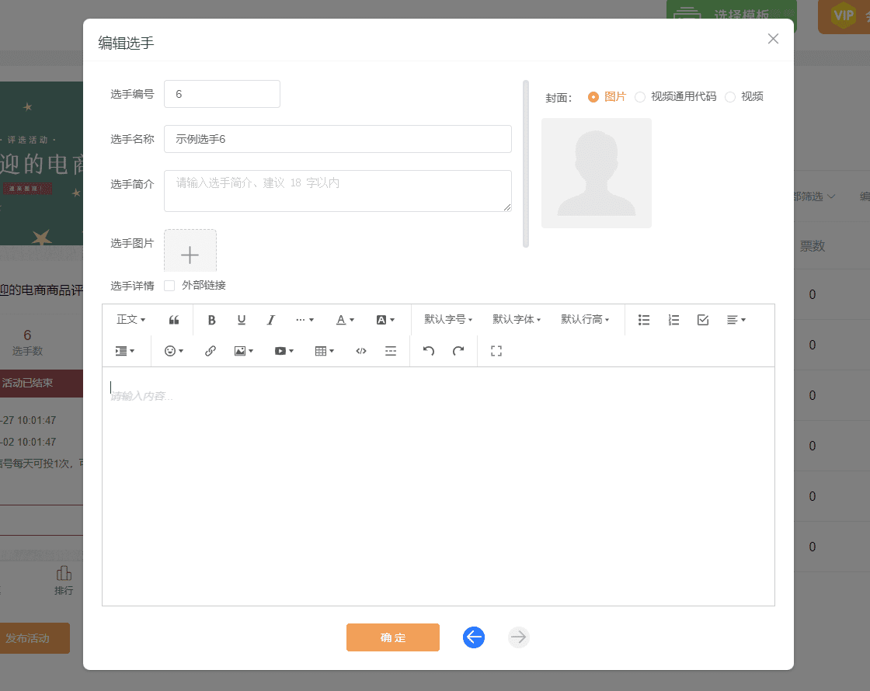Toggle bold text in the editor

pyautogui.click(x=211, y=319)
